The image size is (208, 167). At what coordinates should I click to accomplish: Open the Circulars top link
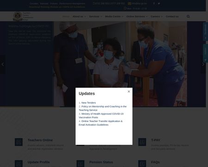(34, 3)
